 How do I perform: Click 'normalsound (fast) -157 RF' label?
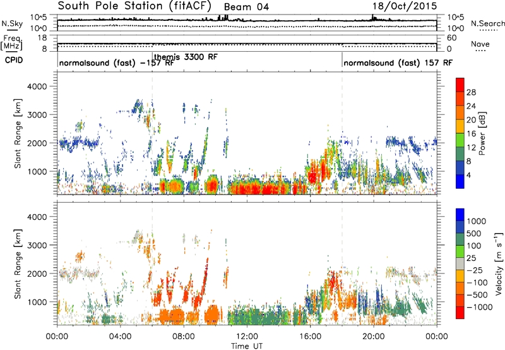pyautogui.click(x=116, y=63)
